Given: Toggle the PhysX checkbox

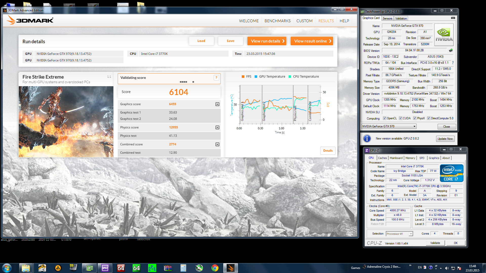Looking at the screenshot, I should click(x=415, y=118).
